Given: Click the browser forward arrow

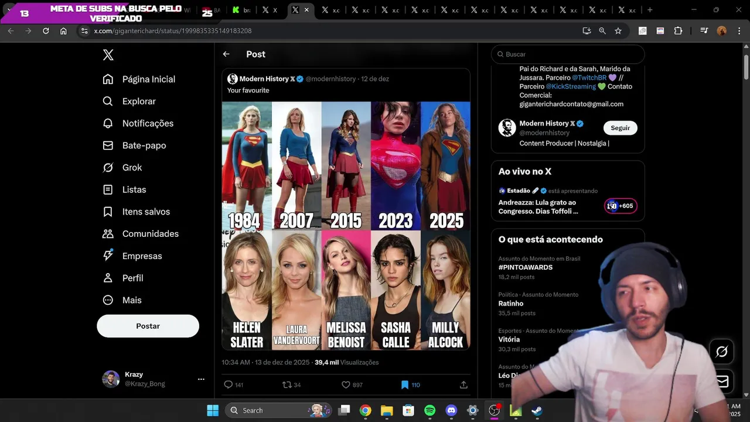Looking at the screenshot, I should click(x=28, y=30).
